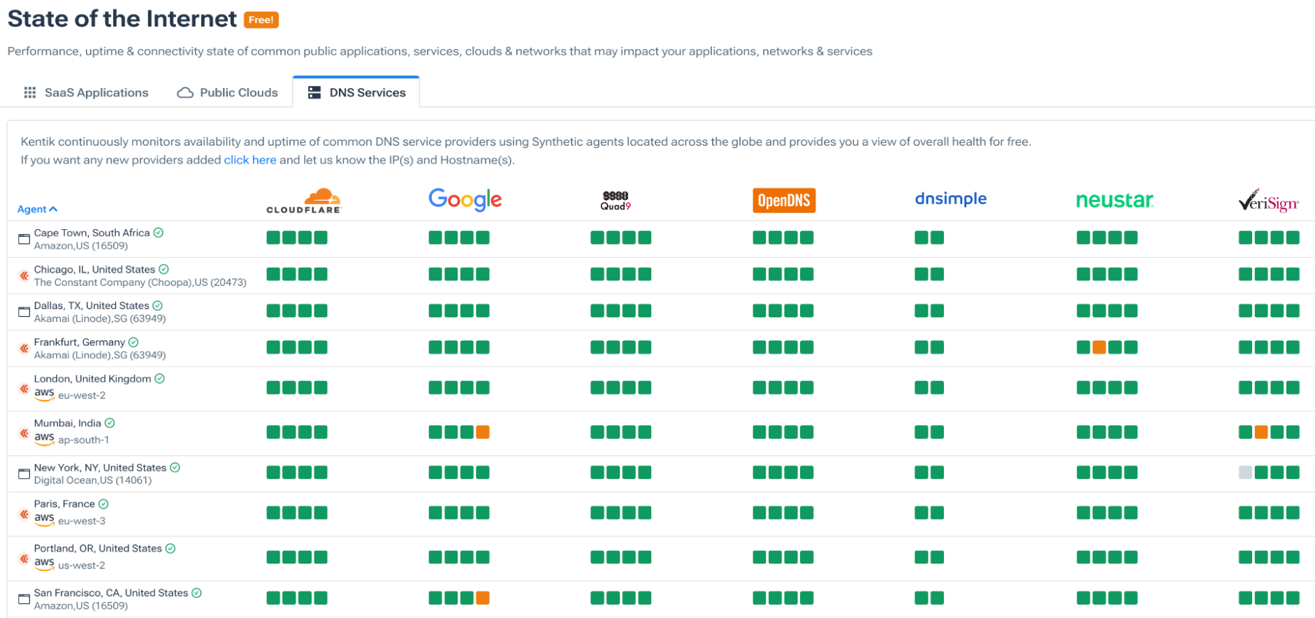Click the AWS logo in the London row

tap(44, 394)
